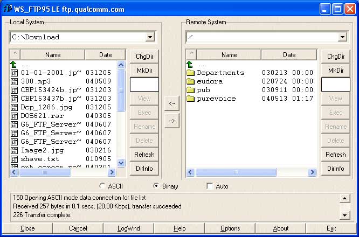Sort remote files by Name column
Image resolution: width=359 pixels, height=237 pixels.
(x=229, y=55)
